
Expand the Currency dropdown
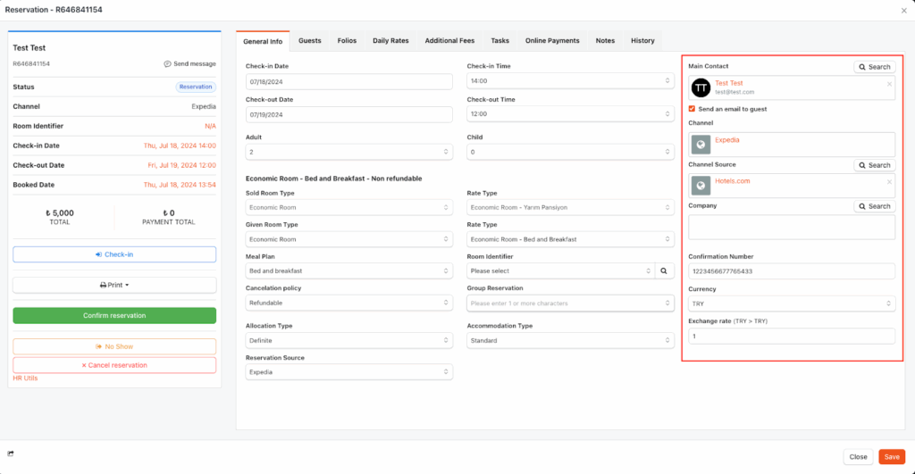791,304
